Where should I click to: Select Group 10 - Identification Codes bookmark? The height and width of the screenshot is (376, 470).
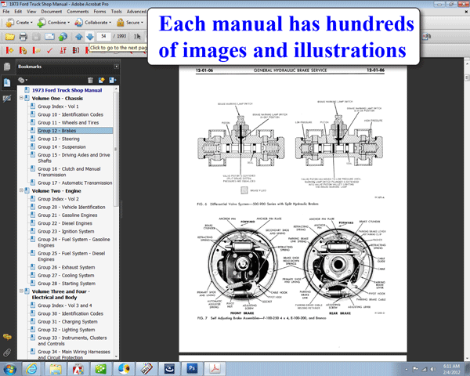pyautogui.click(x=70, y=114)
